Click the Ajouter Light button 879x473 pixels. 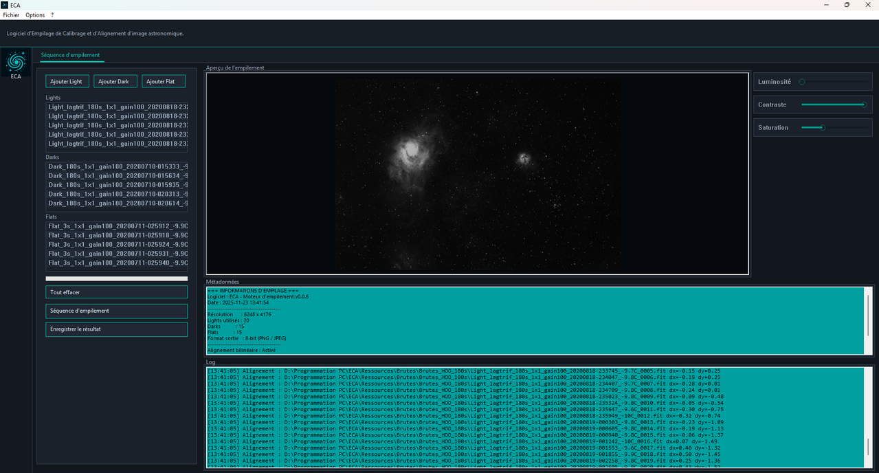tap(67, 81)
